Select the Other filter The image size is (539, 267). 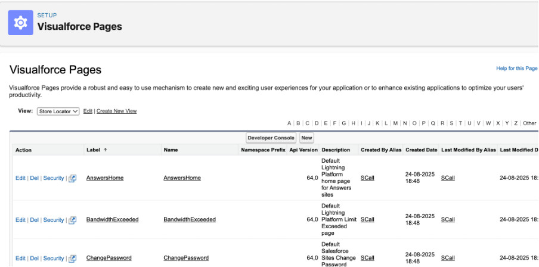pos(529,123)
